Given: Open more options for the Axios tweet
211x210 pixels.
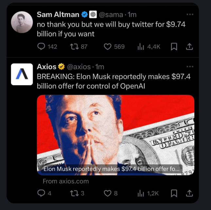Looking at the screenshot, I should point(190,67).
